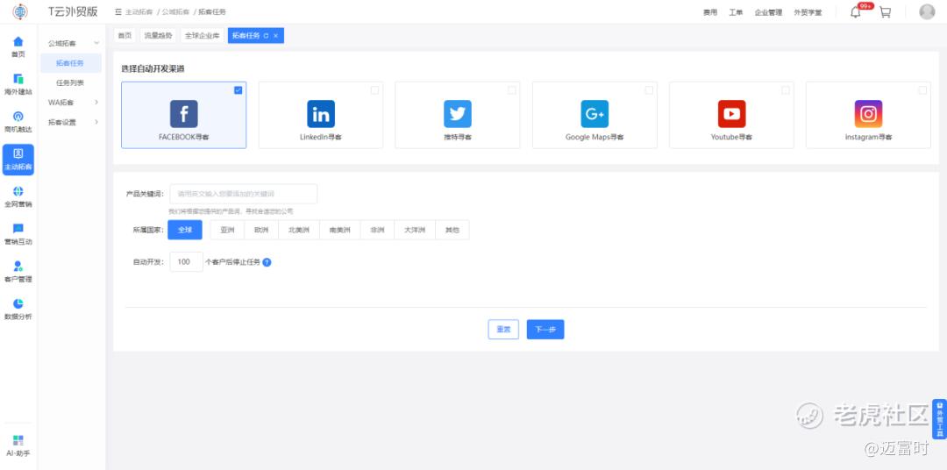The height and width of the screenshot is (470, 947).
Task: Select the FACEBOOK寻客 channel card
Action: [x=183, y=115]
